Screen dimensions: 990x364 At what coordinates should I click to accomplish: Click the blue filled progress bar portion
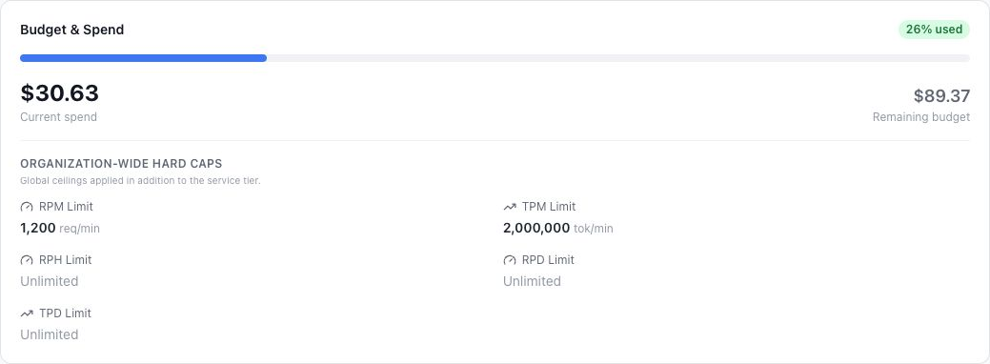click(x=143, y=58)
